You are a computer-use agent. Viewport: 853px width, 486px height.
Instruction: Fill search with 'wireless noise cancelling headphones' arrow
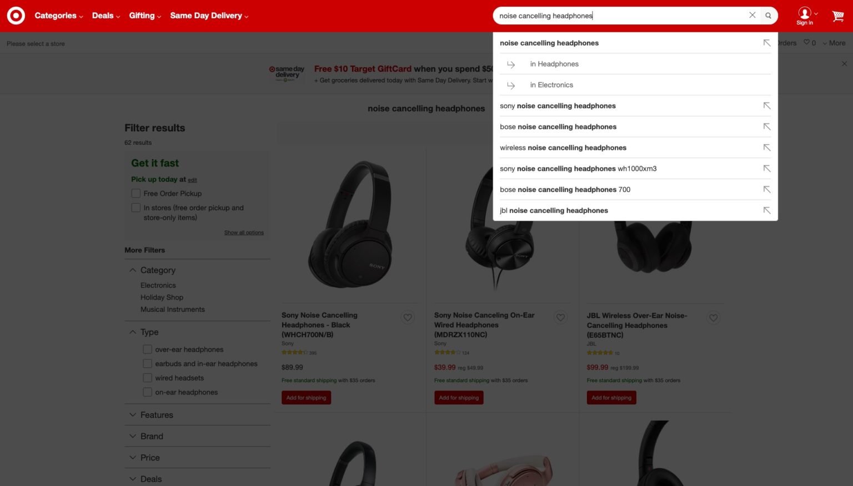pos(767,148)
